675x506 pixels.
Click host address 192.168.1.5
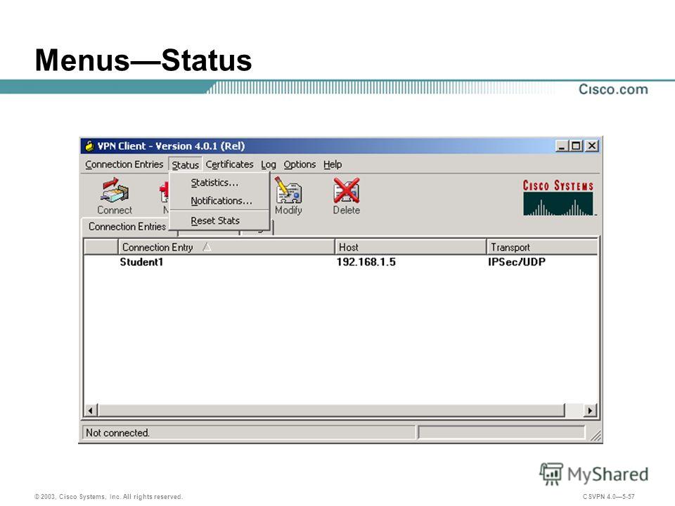[x=366, y=262]
